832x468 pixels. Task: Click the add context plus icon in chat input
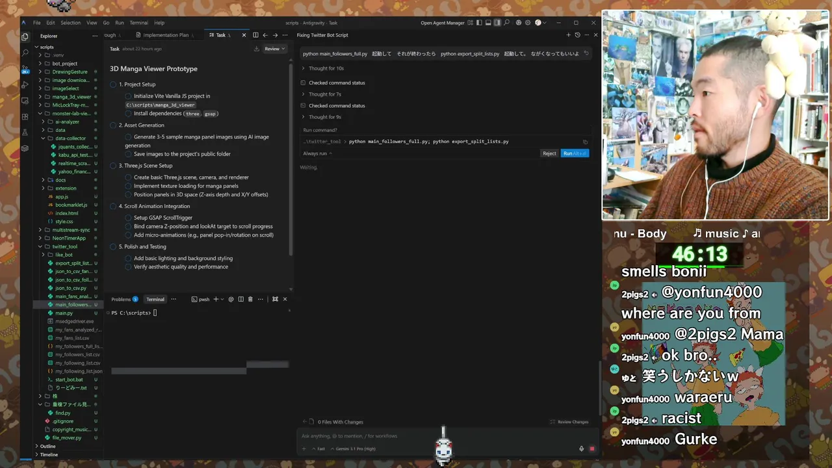click(304, 448)
